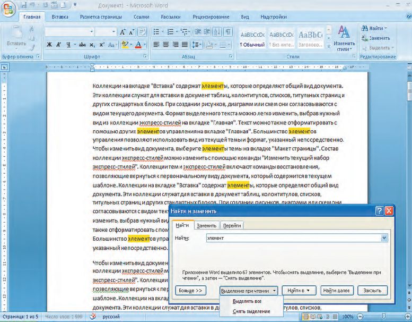Open the Найти в dropdown button

click(299, 291)
